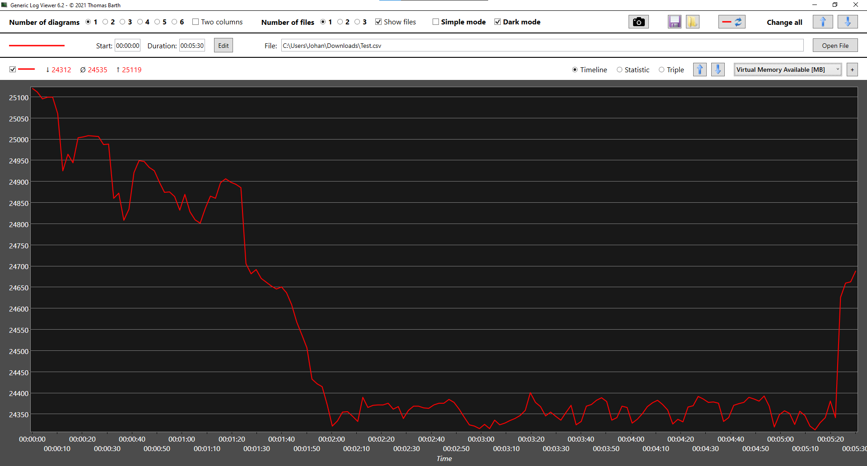The height and width of the screenshot is (466, 867).
Task: Open the yellow folder icon
Action: pos(692,22)
